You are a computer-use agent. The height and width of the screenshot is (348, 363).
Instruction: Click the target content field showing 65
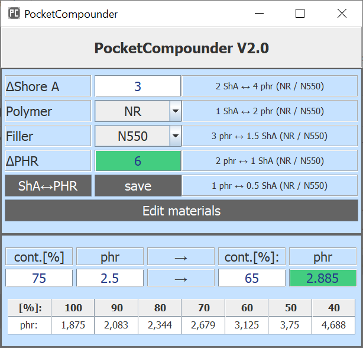252,278
